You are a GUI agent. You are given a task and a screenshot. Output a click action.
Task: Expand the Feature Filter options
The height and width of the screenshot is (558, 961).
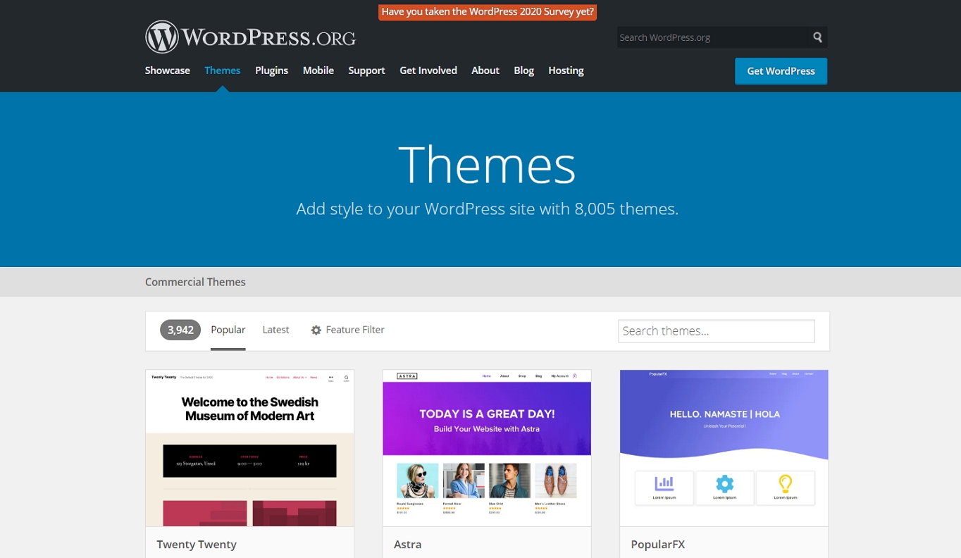coord(347,330)
